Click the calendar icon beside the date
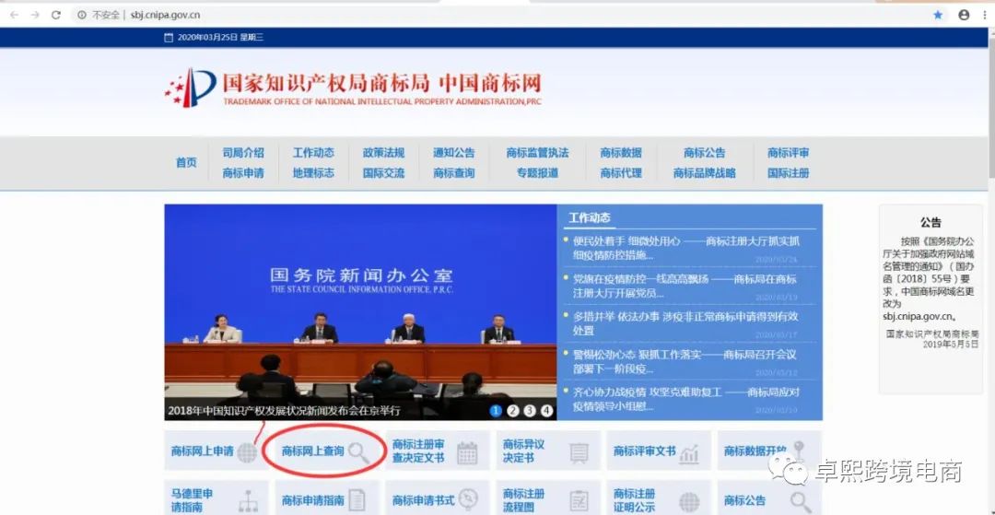The height and width of the screenshot is (515, 995). click(x=169, y=38)
